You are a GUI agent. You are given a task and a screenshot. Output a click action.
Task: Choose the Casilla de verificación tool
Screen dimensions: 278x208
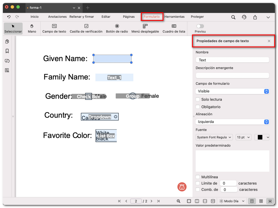[x=86, y=28]
